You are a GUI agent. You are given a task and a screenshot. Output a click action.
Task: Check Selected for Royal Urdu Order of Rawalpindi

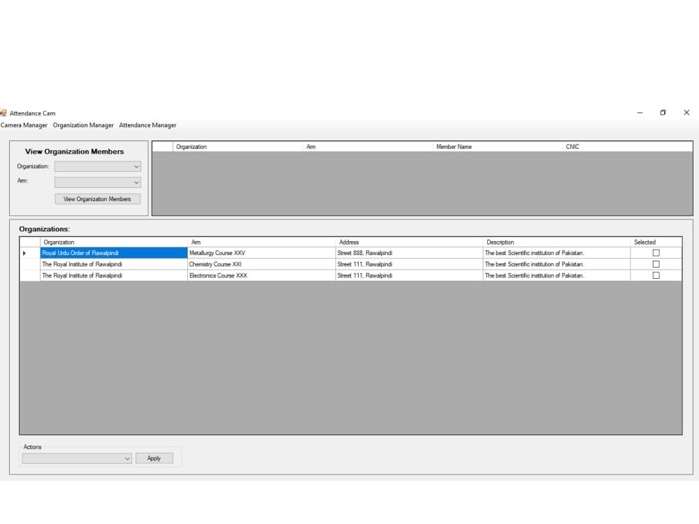[656, 253]
